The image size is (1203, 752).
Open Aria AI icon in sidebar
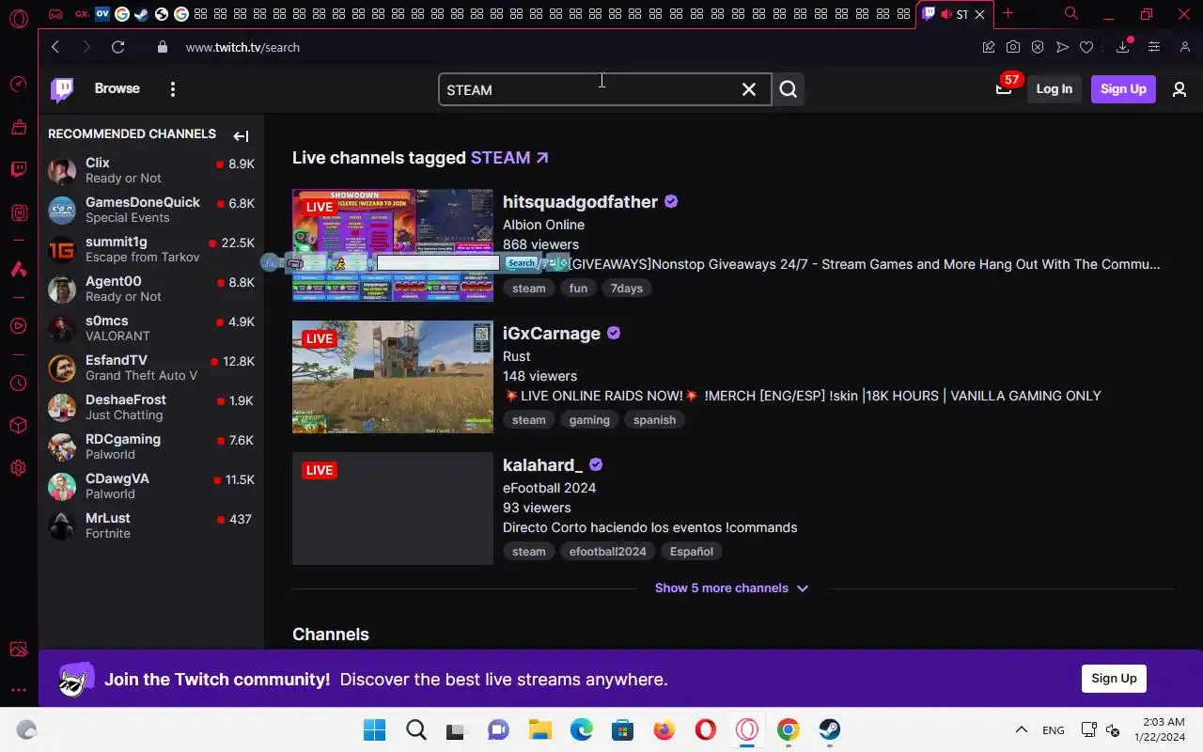click(x=18, y=269)
